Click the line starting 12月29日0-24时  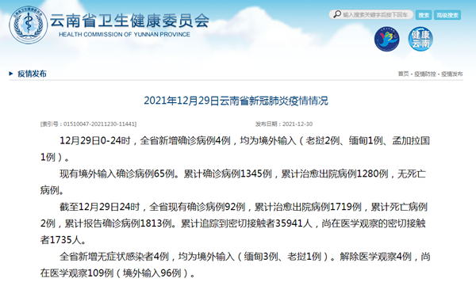(244, 141)
